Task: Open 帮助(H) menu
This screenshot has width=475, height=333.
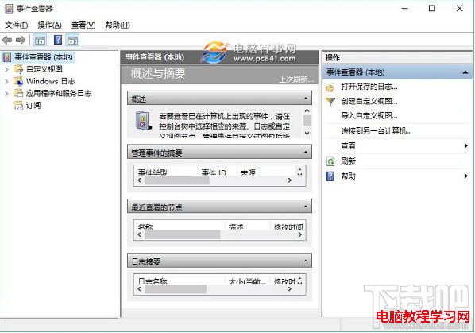Action: tap(118, 25)
